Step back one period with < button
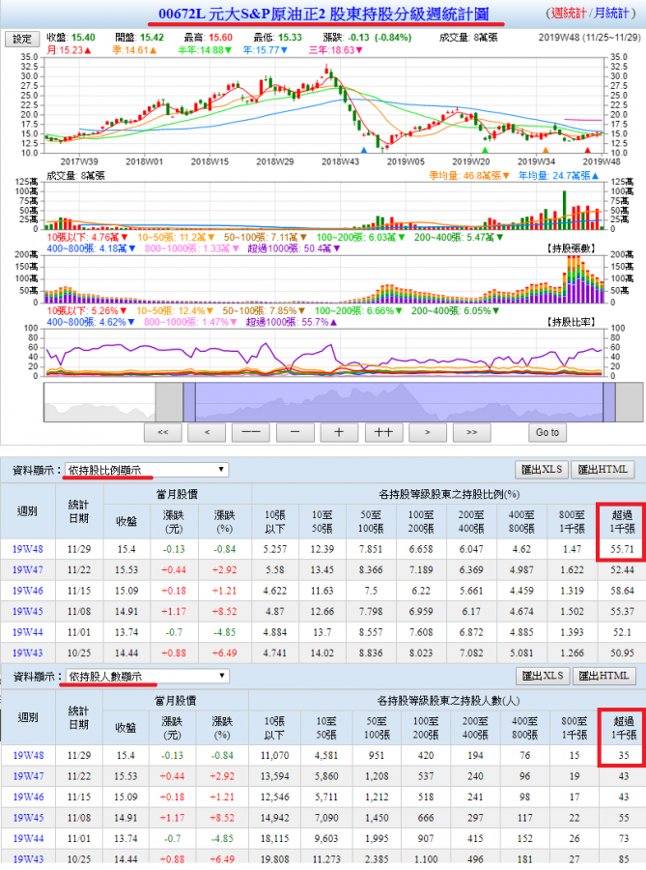Viewport: 646px width, 870px height. pos(207,432)
